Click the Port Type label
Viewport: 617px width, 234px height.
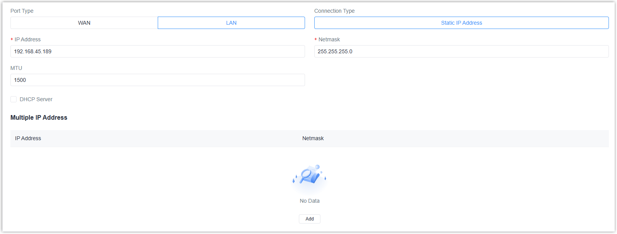[x=22, y=11]
